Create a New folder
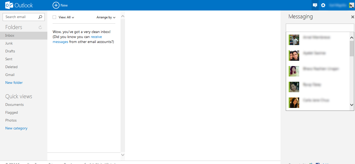This screenshot has width=355, height=164. [x=14, y=83]
